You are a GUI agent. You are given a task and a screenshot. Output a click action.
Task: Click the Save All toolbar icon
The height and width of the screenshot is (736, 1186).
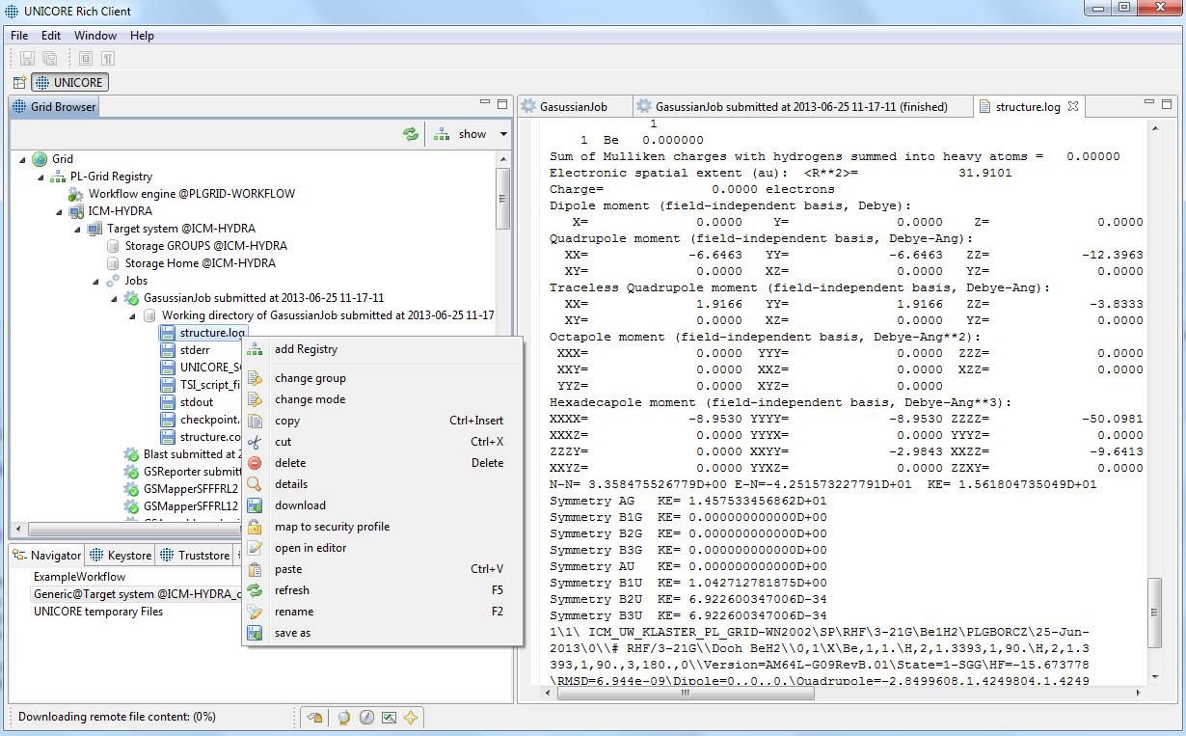(x=49, y=59)
